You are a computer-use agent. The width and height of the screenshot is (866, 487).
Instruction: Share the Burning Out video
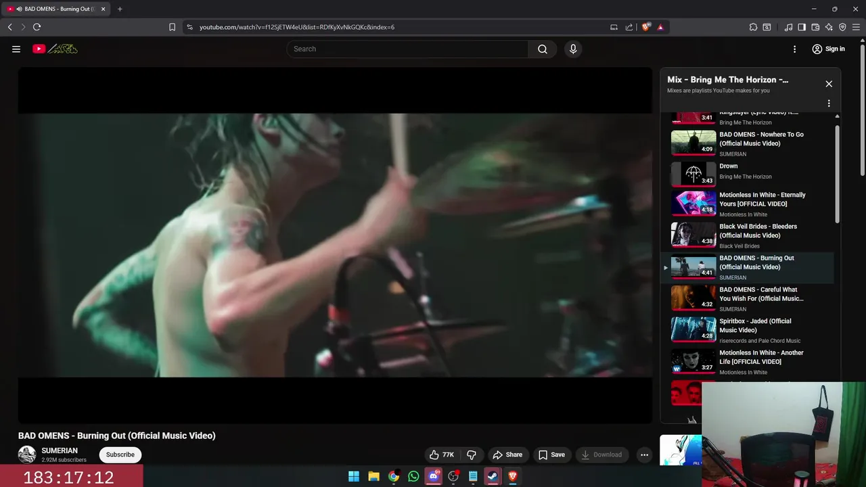tap(507, 455)
